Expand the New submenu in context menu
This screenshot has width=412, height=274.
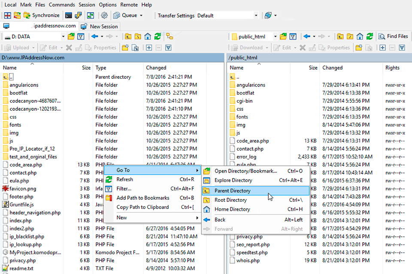tap(152, 217)
